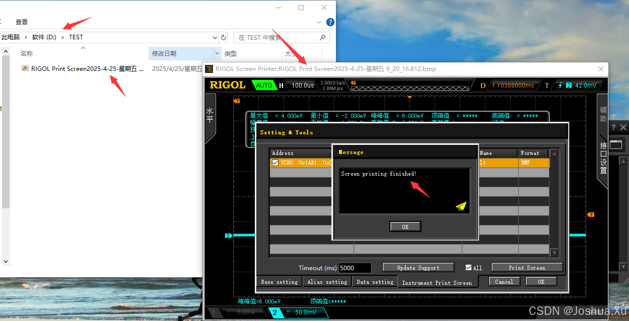Screen dimensions: 629x321
Task: Open 修改日期 column filter dropdown
Action: (x=218, y=53)
